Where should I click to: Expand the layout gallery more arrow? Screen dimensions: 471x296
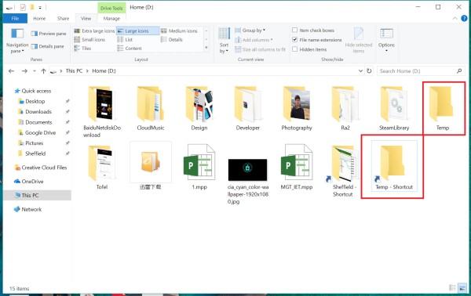coord(206,48)
